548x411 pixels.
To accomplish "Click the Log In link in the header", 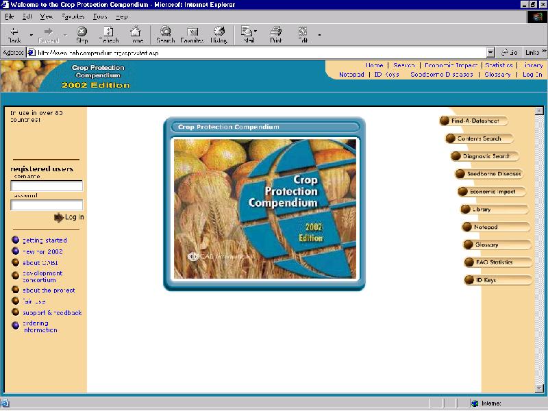I will pos(532,75).
